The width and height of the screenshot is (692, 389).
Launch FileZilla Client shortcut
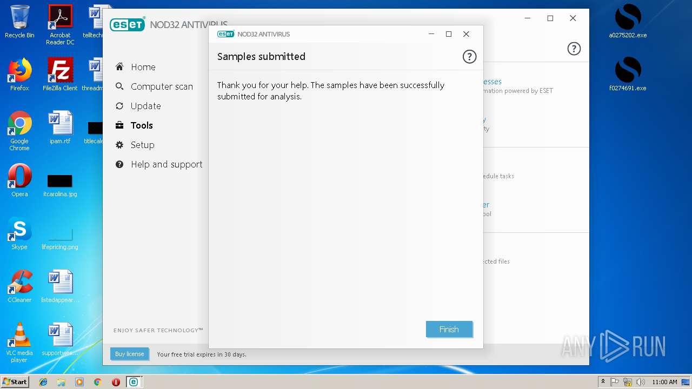click(60, 75)
